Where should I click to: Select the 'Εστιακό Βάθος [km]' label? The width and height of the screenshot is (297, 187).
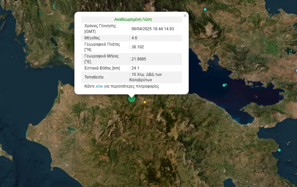(102, 68)
